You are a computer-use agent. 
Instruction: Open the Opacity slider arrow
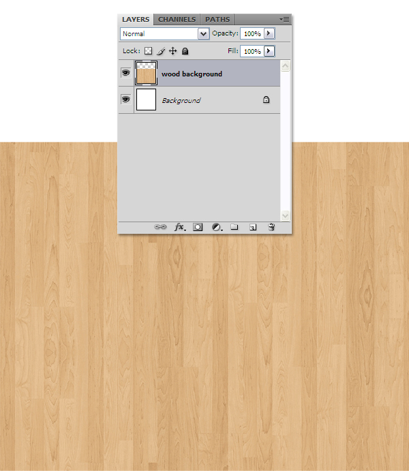click(269, 33)
